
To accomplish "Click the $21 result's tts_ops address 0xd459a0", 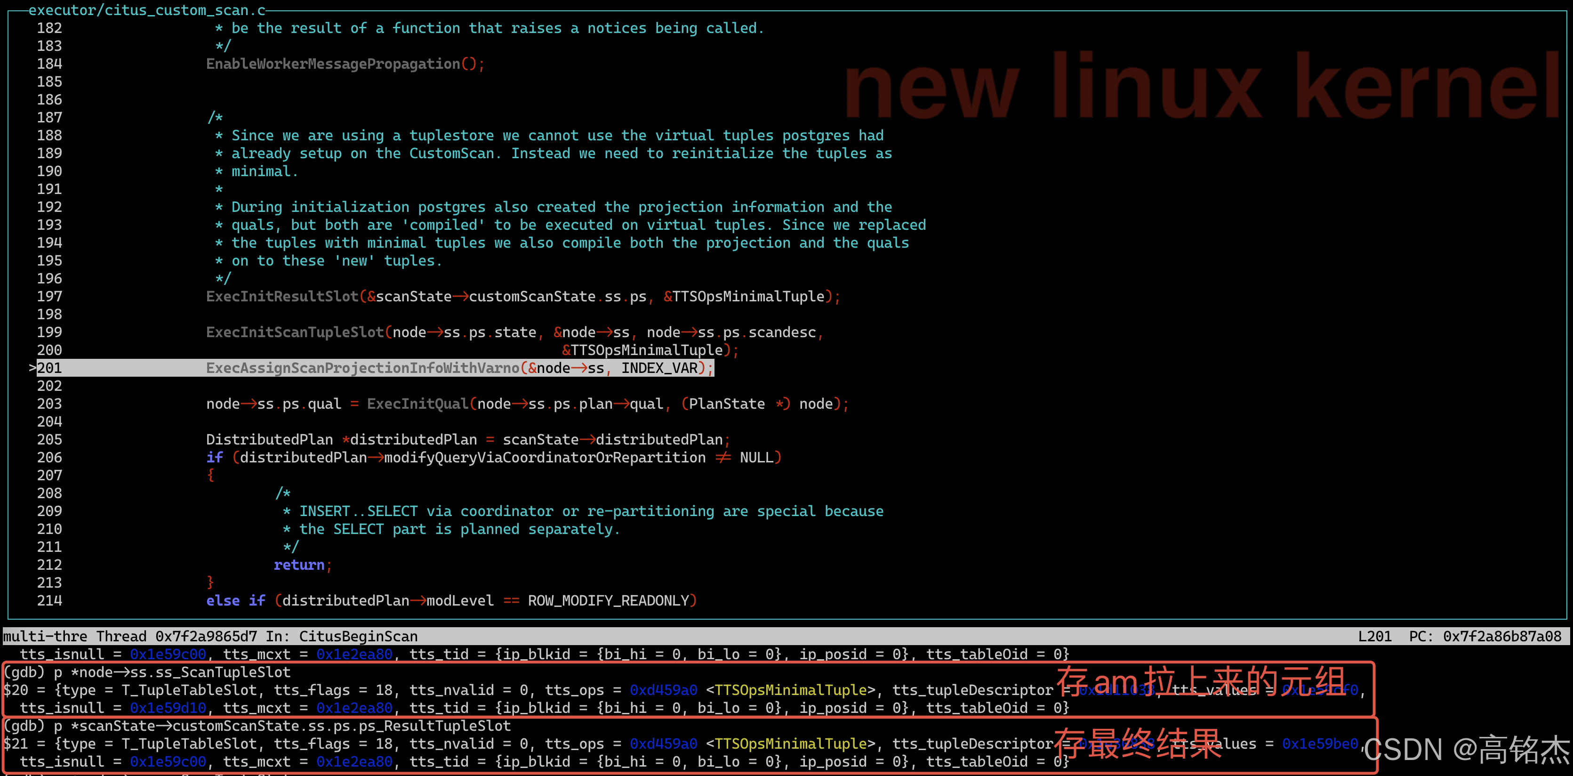I will [x=663, y=744].
